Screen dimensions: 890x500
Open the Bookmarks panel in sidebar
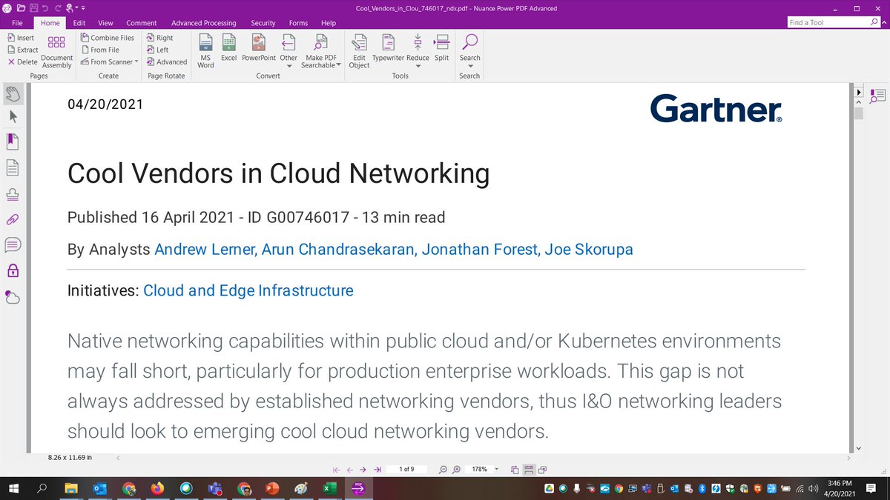[13, 141]
